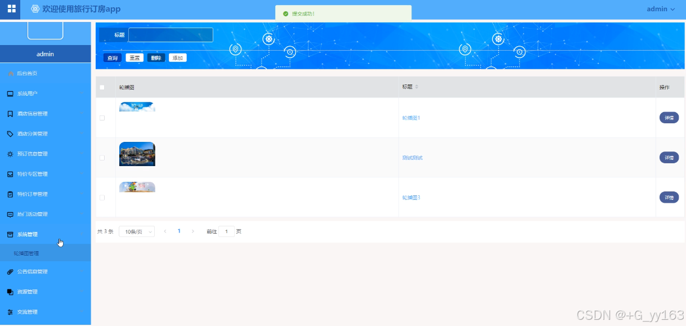Click the sun icon for 预订信息管理

click(10, 154)
